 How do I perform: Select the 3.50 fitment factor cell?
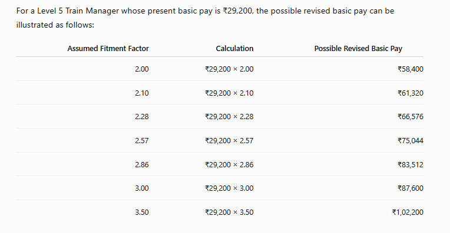click(142, 212)
